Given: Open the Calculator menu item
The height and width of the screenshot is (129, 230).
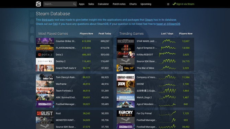Looking at the screenshot, I should point(103,4).
